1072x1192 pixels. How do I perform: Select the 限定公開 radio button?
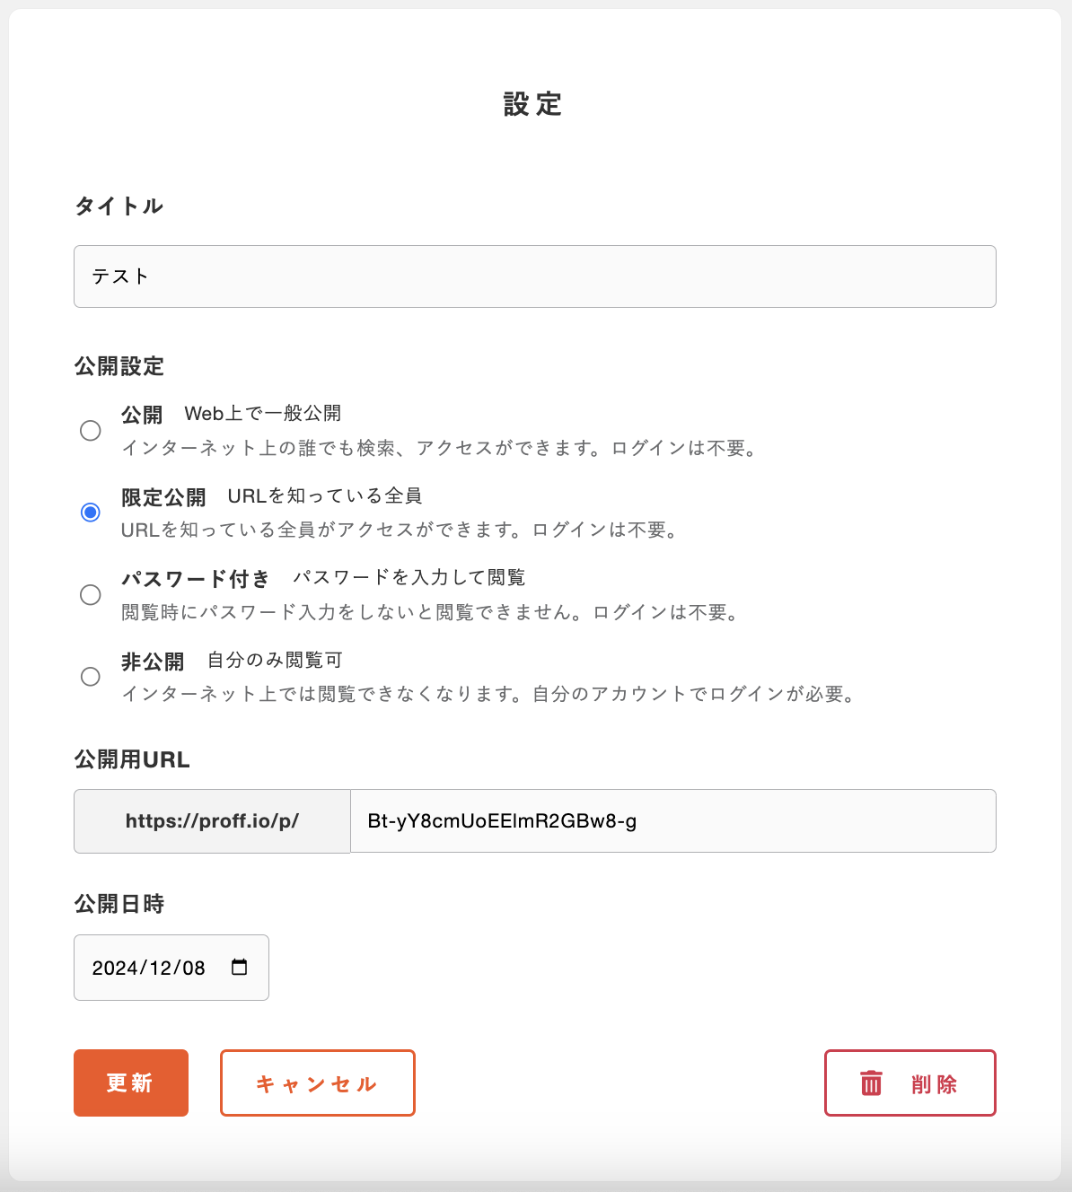click(91, 513)
